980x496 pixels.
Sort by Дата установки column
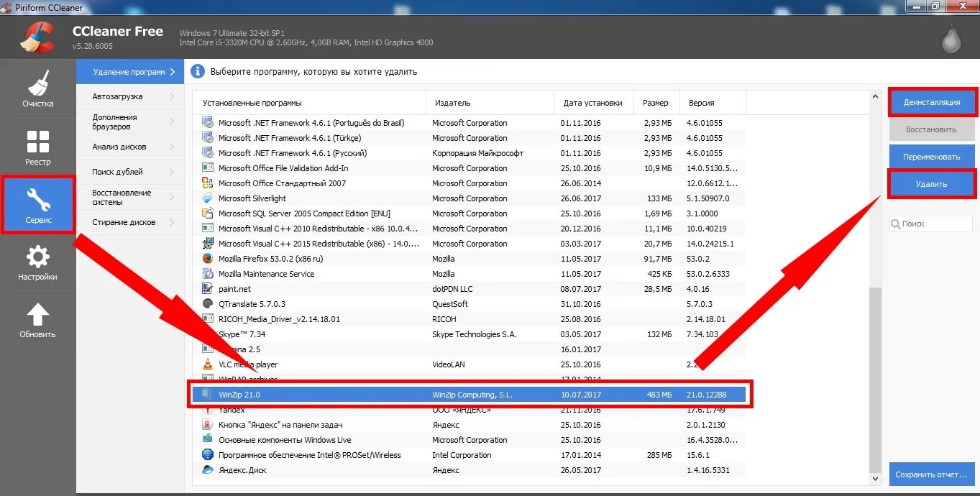[594, 103]
